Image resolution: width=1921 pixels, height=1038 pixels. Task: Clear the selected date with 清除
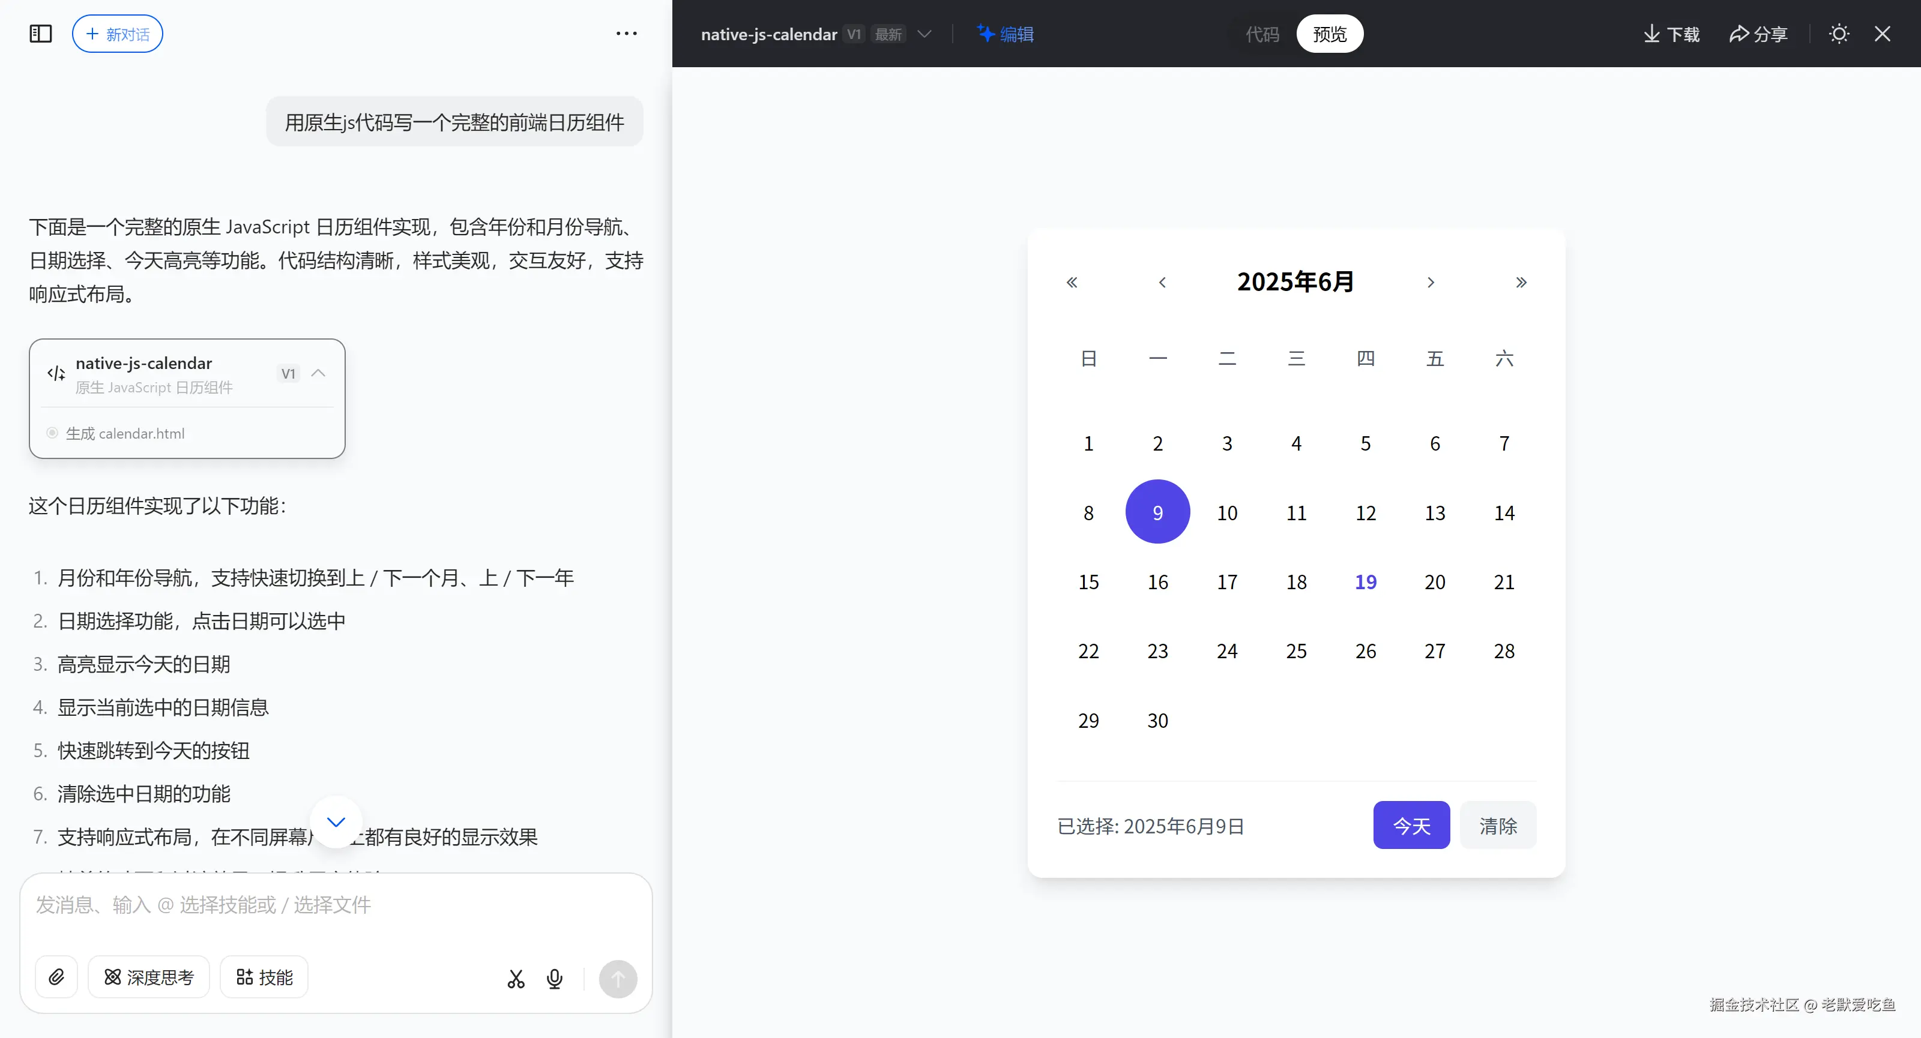pos(1497,825)
